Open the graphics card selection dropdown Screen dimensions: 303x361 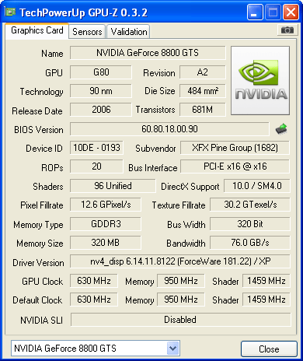pos(173,349)
